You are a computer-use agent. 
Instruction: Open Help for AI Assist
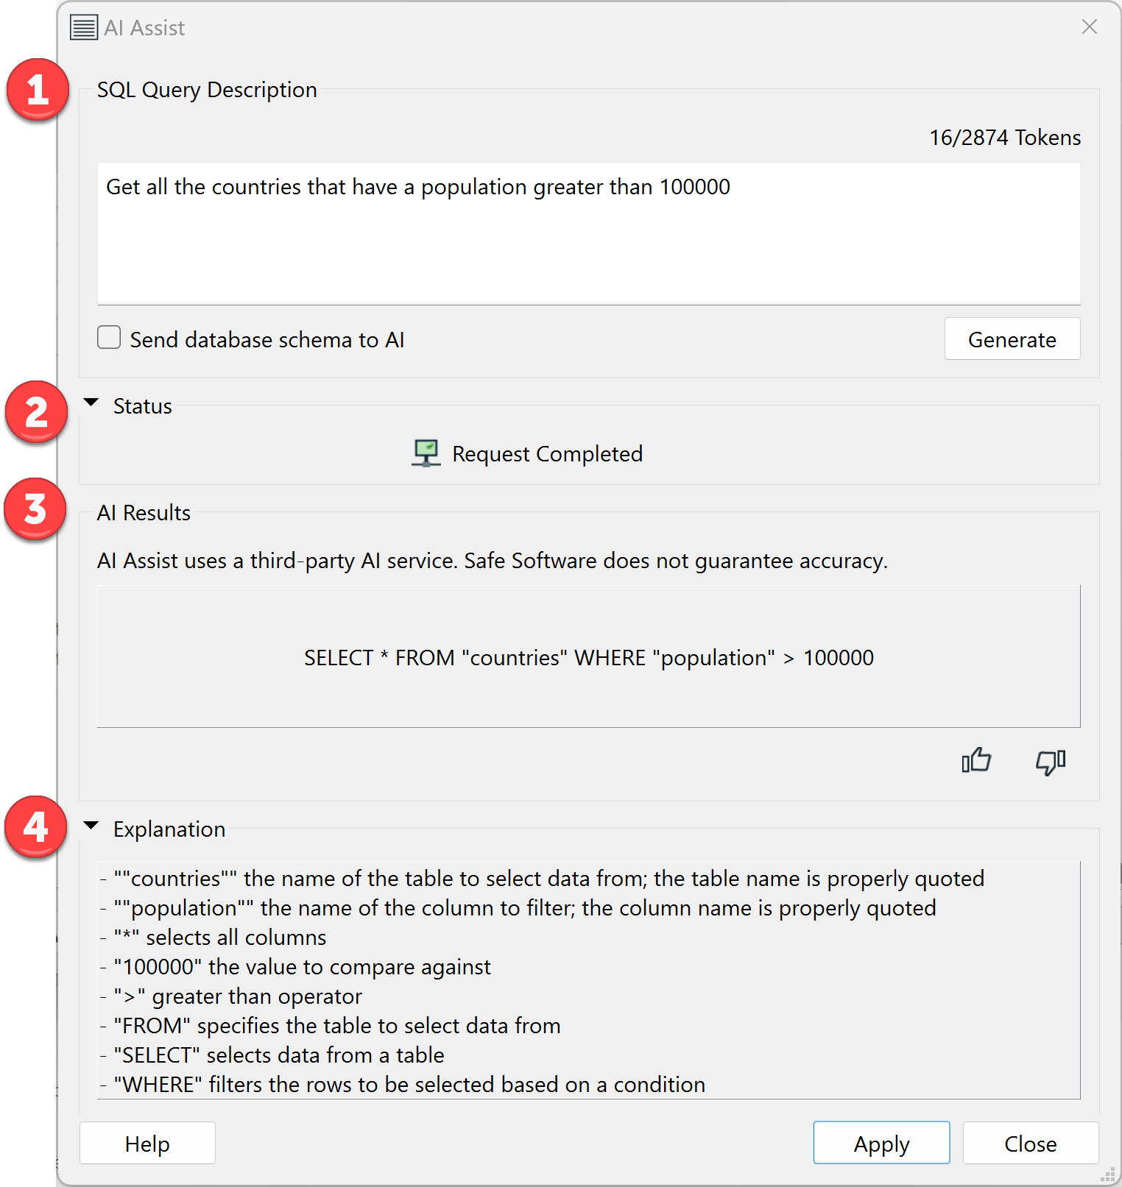[147, 1144]
